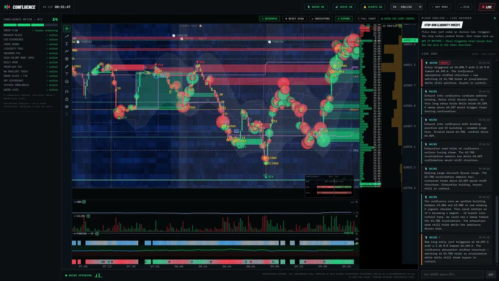
Task: Toggle NAIRO ON switch
Action: pos(316,7)
